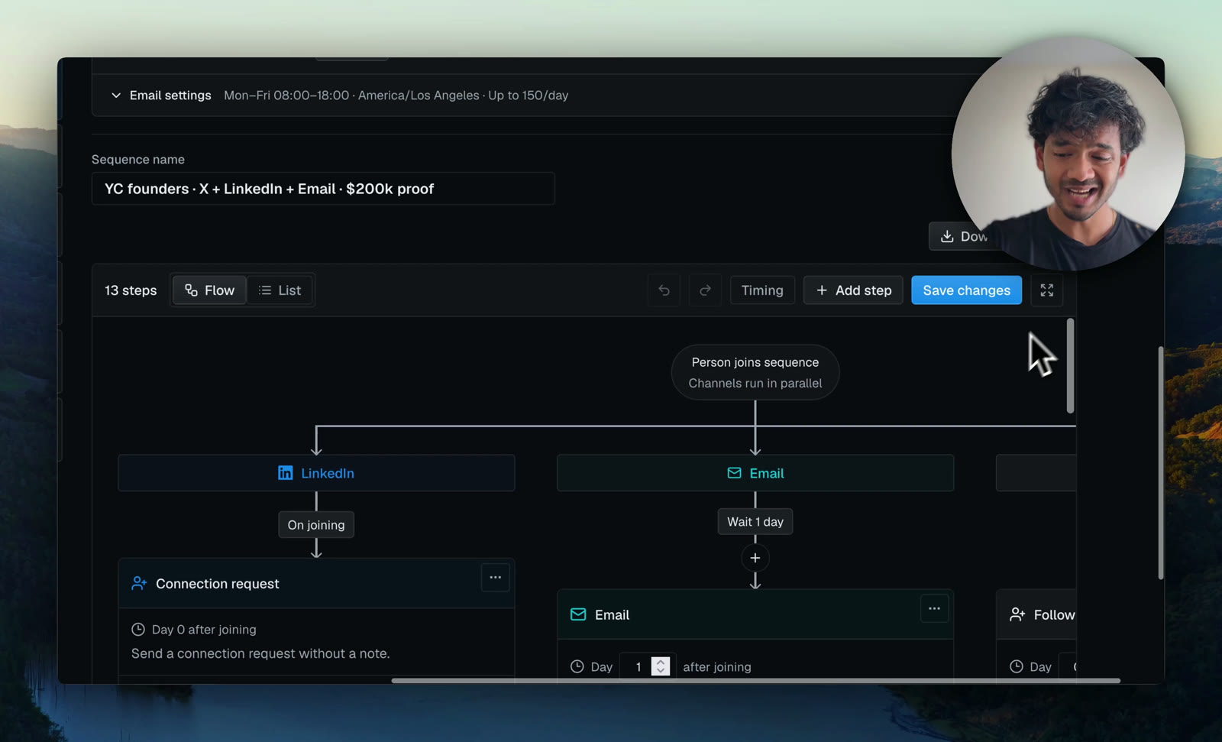Image resolution: width=1222 pixels, height=742 pixels.
Task: Click the Email channel header
Action: tap(755, 473)
